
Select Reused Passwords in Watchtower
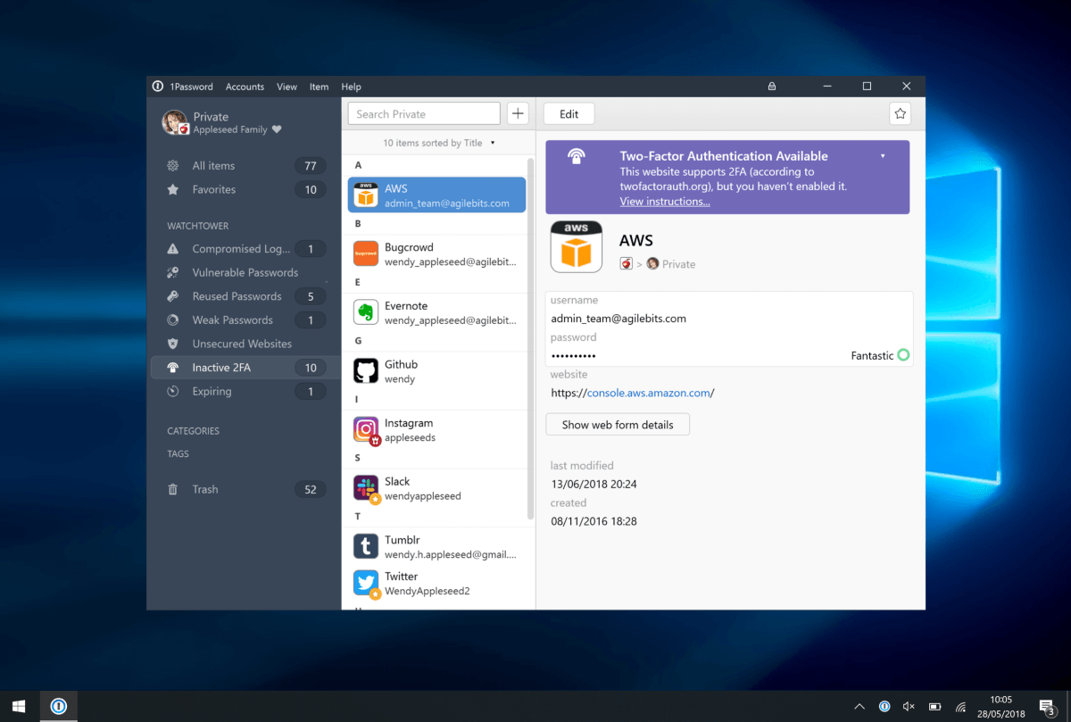(x=245, y=296)
